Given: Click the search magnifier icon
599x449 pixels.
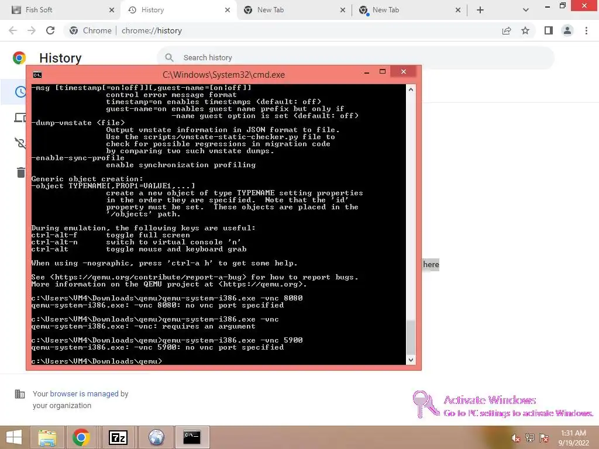Looking at the screenshot, I should 169,58.
